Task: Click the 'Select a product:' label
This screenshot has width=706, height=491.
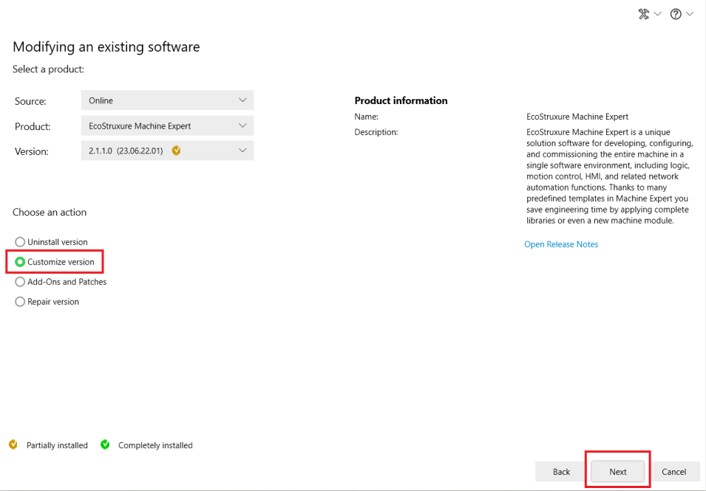Action: click(48, 69)
